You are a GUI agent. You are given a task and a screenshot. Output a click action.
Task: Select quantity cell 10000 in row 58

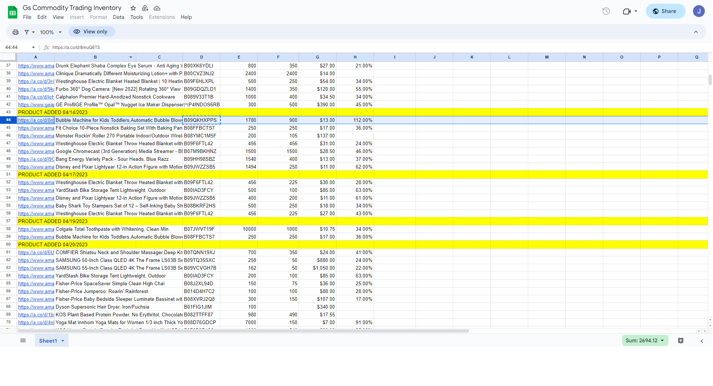239,229
